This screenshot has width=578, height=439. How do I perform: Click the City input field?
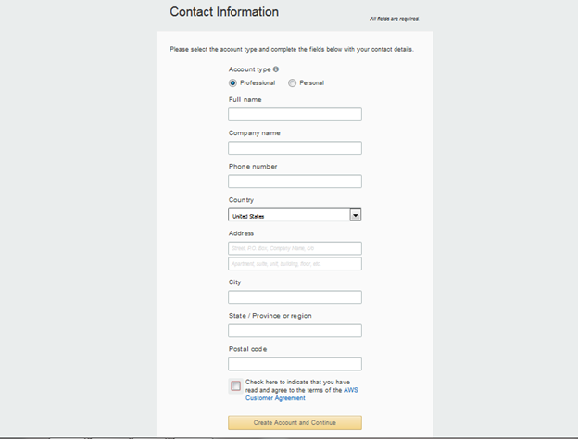295,297
